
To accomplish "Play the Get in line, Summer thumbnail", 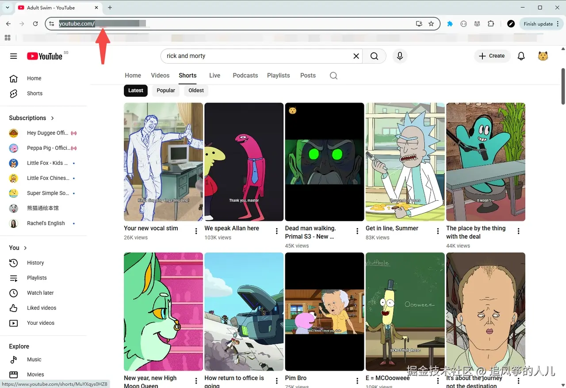I will point(405,162).
